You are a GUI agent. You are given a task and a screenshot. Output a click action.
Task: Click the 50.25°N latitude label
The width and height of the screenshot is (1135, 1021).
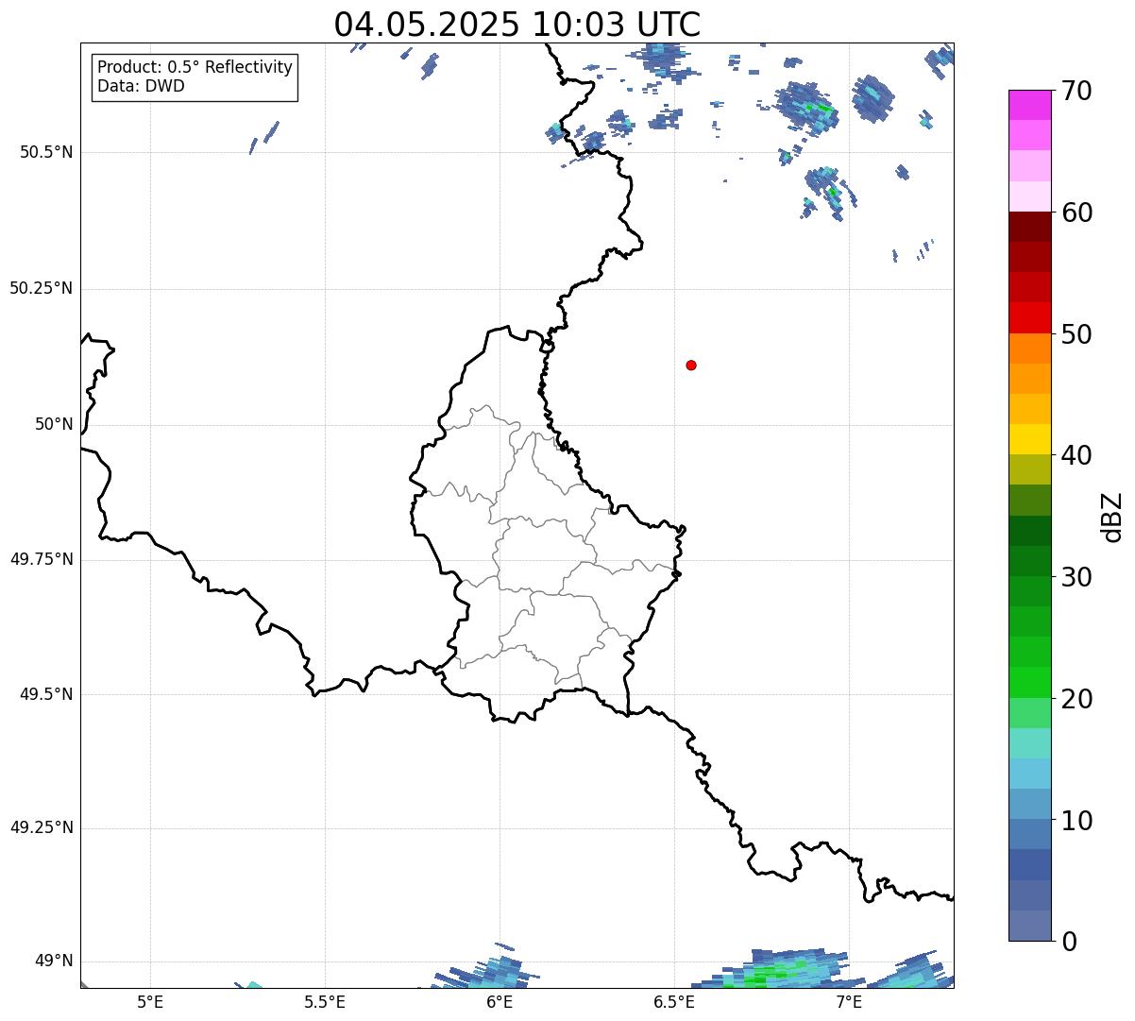tap(42, 288)
